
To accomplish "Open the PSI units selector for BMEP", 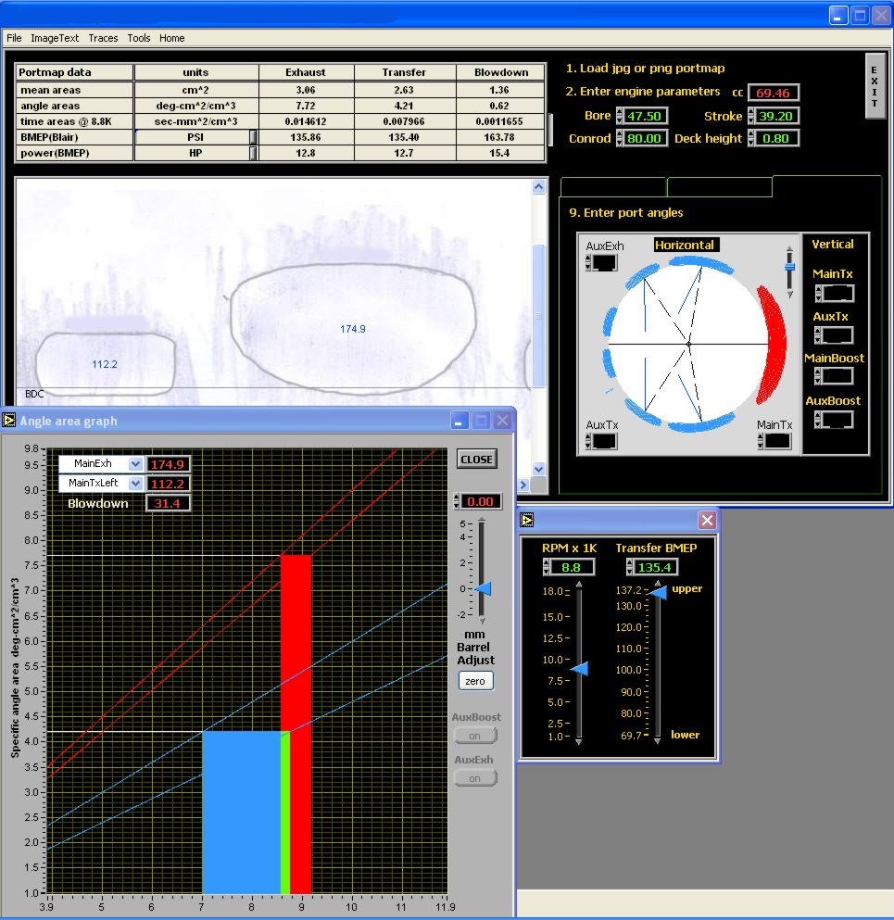I will pos(253,137).
